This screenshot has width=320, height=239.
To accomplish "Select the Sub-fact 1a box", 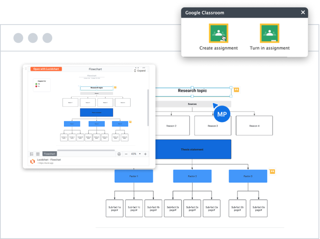I will (x=114, y=208).
